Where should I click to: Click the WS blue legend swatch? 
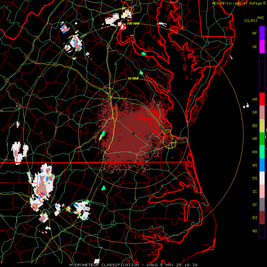coord(262,165)
